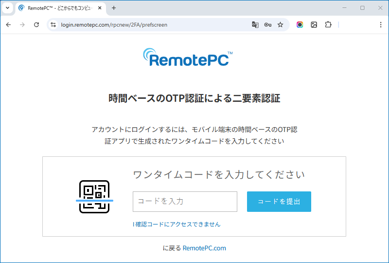Select the RemotePC browser tab
Image resolution: width=389 pixels, height=263 pixels.
tap(61, 8)
